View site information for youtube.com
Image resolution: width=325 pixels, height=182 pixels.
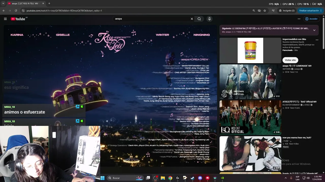(23, 11)
